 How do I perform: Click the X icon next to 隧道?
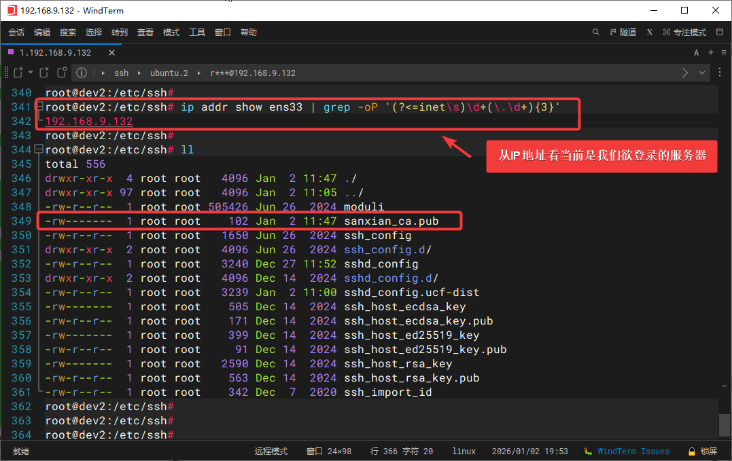tap(650, 32)
